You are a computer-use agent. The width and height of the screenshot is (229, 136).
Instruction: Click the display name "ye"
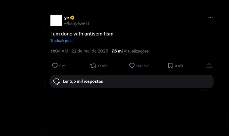[x=66, y=18]
